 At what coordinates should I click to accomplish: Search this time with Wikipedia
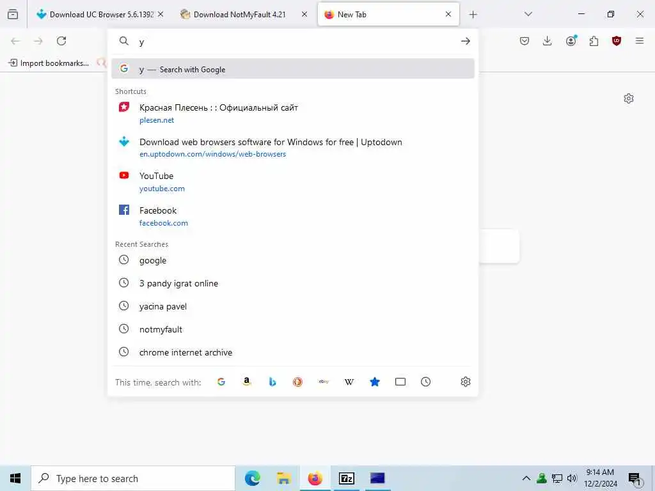pyautogui.click(x=349, y=382)
